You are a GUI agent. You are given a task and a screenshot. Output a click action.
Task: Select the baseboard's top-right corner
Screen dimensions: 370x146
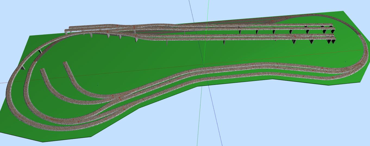[343, 11]
